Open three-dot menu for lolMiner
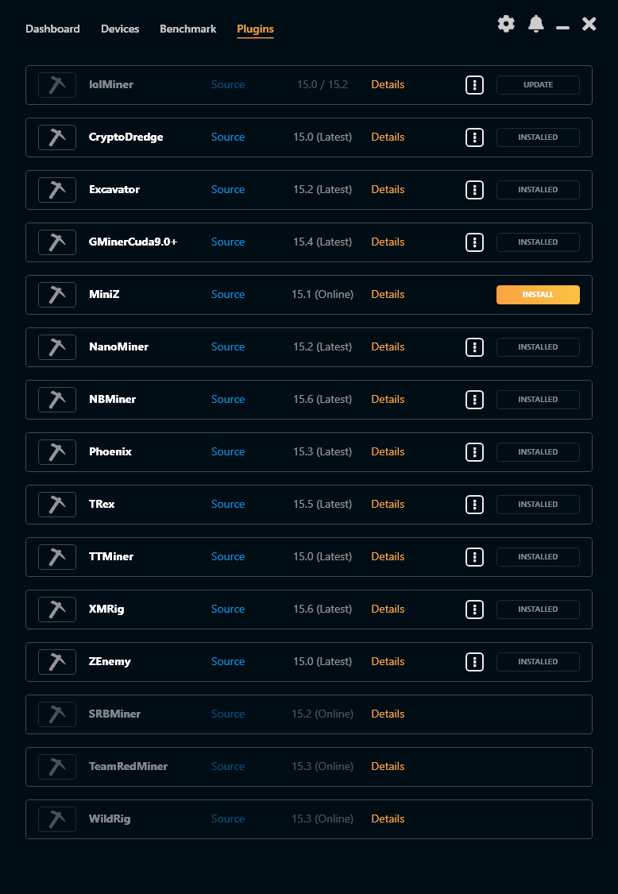618x894 pixels. pos(474,85)
